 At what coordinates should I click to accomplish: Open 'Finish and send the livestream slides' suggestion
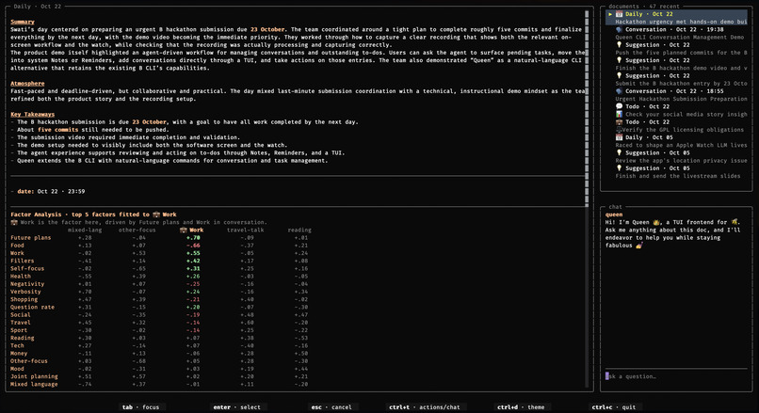[678, 176]
